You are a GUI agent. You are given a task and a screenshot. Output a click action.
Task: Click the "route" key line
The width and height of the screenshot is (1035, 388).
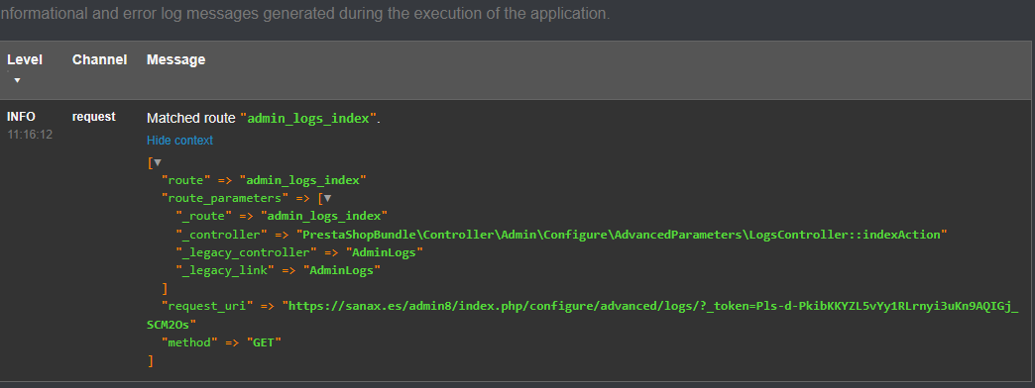(264, 180)
